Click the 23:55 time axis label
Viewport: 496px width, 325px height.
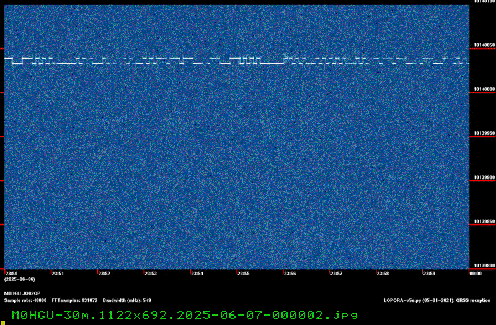click(x=244, y=274)
